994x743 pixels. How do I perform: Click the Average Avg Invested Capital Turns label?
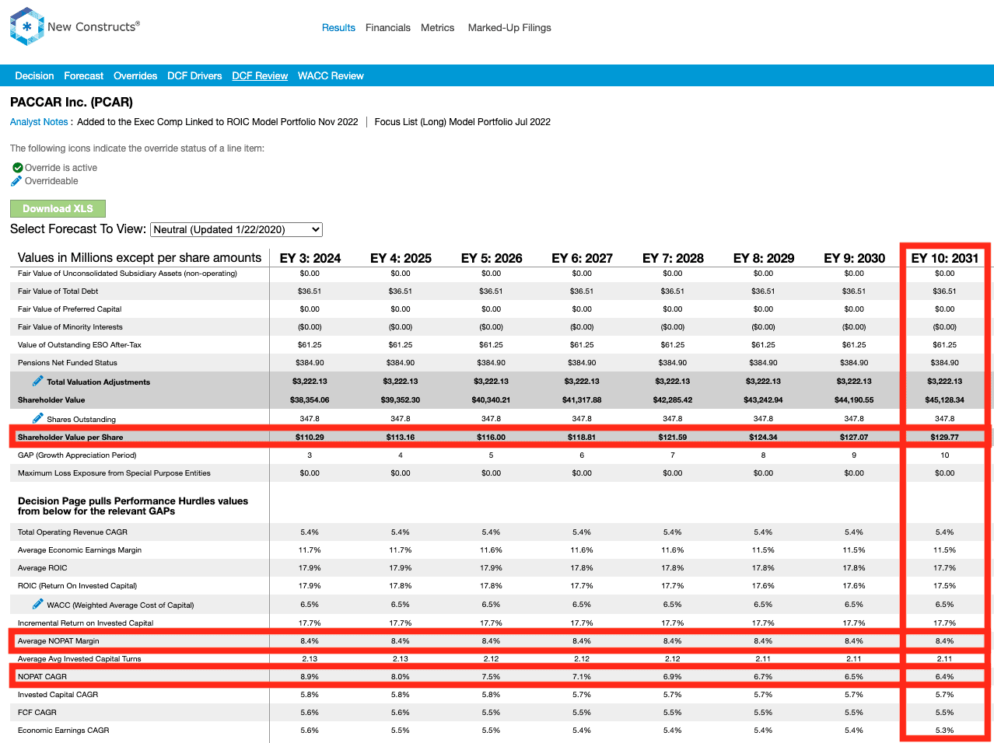click(x=79, y=658)
